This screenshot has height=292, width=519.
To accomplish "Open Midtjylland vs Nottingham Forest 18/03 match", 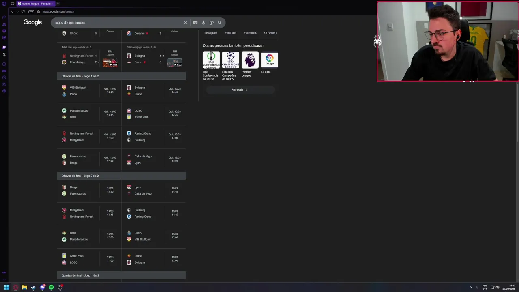I will click(x=89, y=213).
